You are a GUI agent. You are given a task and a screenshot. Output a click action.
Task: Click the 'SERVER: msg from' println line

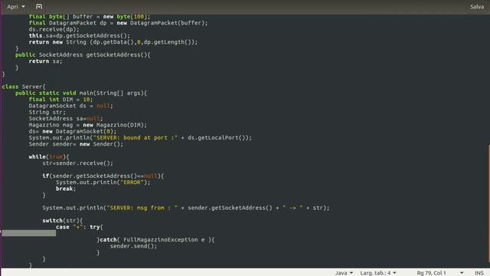186,208
